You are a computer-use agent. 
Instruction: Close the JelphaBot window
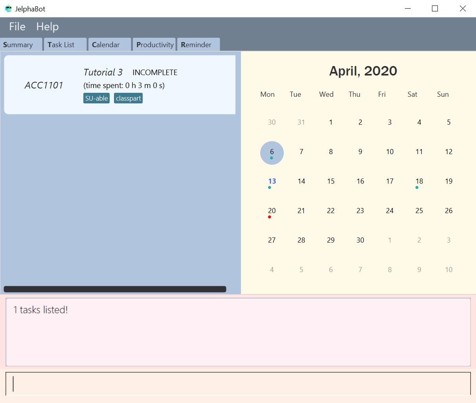tap(463, 9)
